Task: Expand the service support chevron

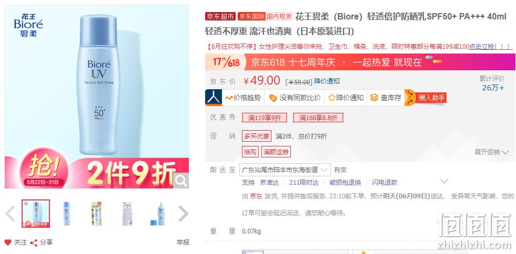Action: click(444, 182)
